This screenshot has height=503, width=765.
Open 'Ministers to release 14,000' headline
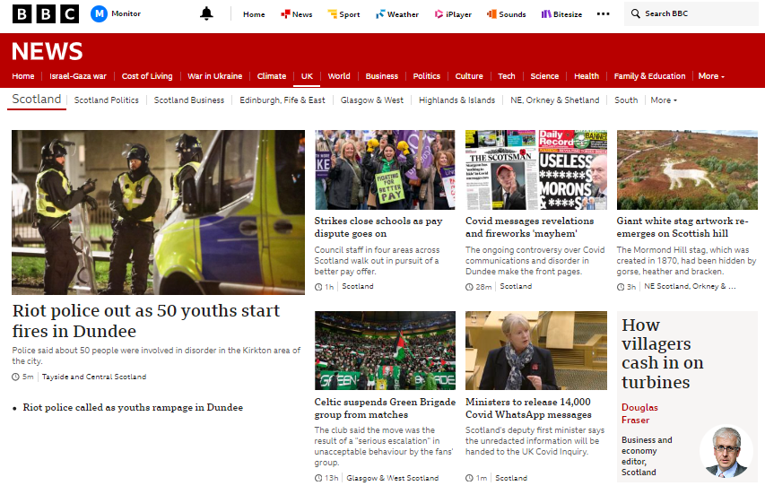(x=528, y=408)
